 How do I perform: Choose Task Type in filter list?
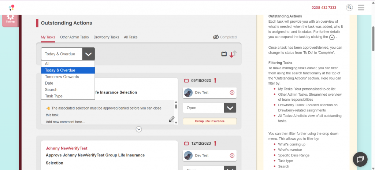pos(54,96)
